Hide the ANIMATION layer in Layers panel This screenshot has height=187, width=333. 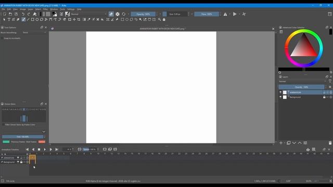(x=280, y=92)
